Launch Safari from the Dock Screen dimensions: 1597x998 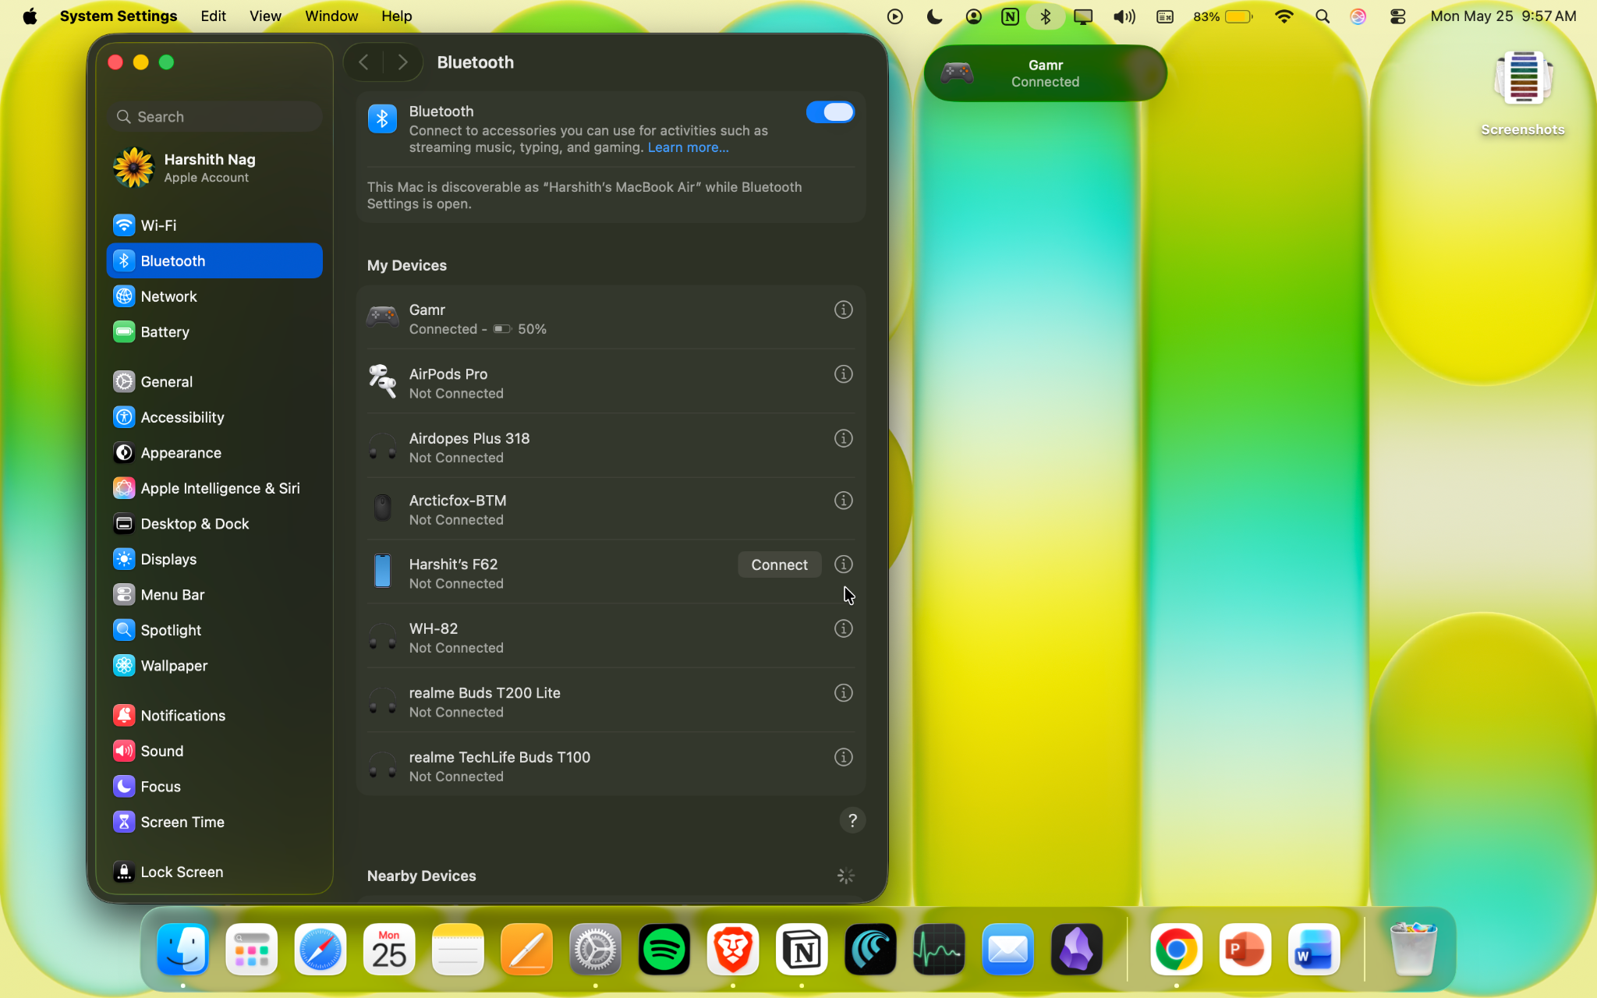point(320,950)
